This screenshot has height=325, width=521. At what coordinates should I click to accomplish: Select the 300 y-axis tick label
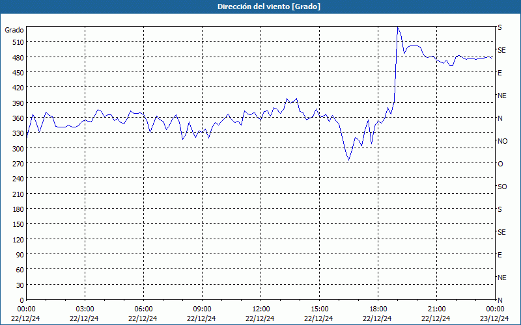click(x=18, y=149)
